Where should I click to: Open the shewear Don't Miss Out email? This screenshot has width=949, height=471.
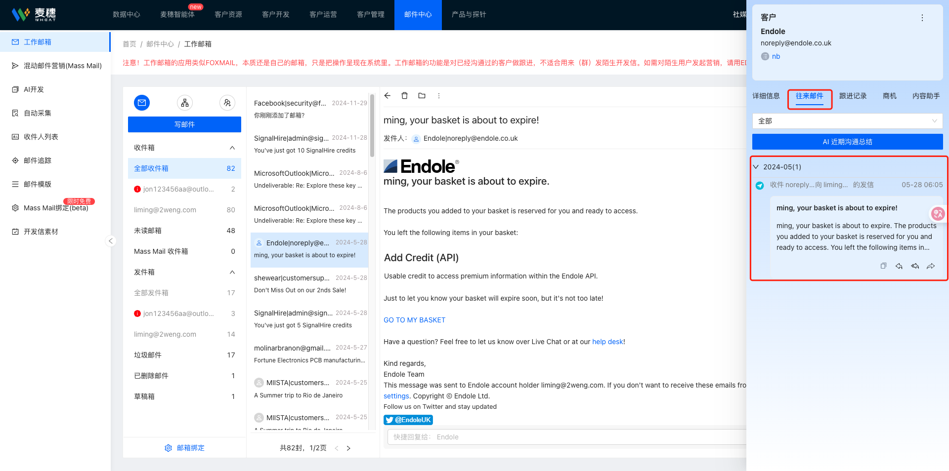[310, 284]
